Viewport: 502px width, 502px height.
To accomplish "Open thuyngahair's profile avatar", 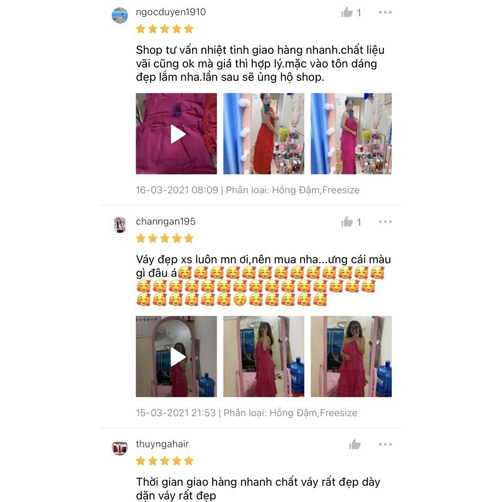I will [x=120, y=447].
